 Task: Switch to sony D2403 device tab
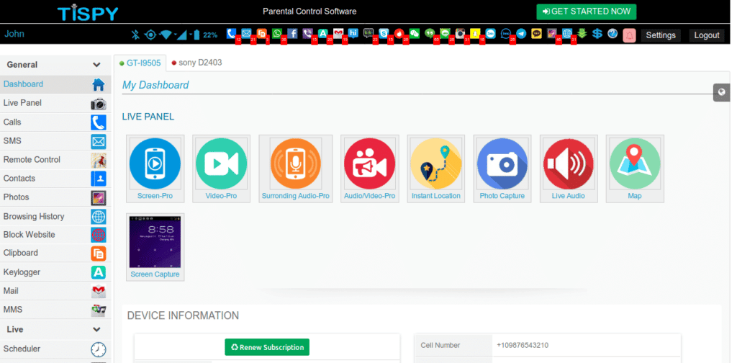point(196,63)
